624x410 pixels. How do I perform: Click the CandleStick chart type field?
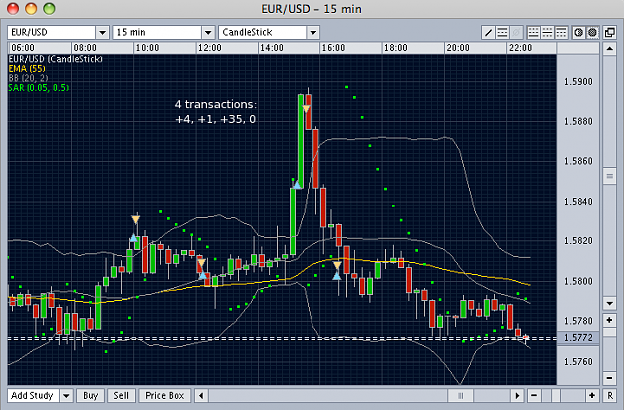[263, 33]
